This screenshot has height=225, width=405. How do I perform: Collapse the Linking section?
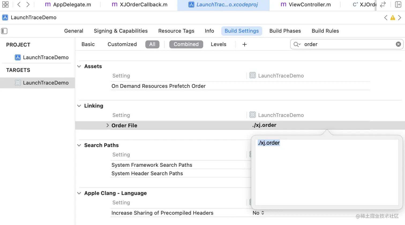79,106
